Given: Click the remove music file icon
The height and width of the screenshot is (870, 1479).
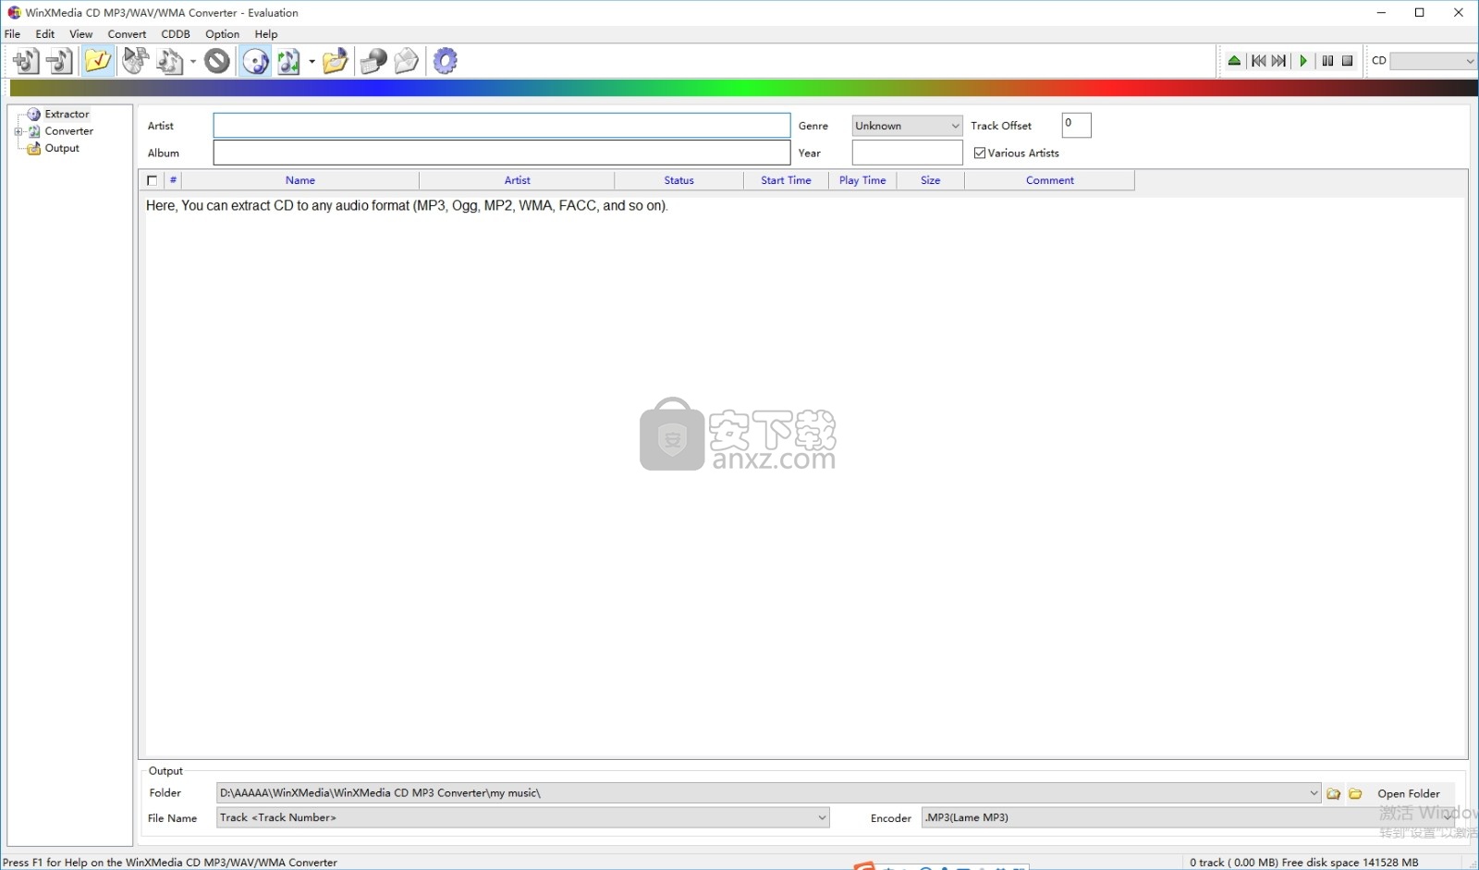Looking at the screenshot, I should click(x=61, y=61).
